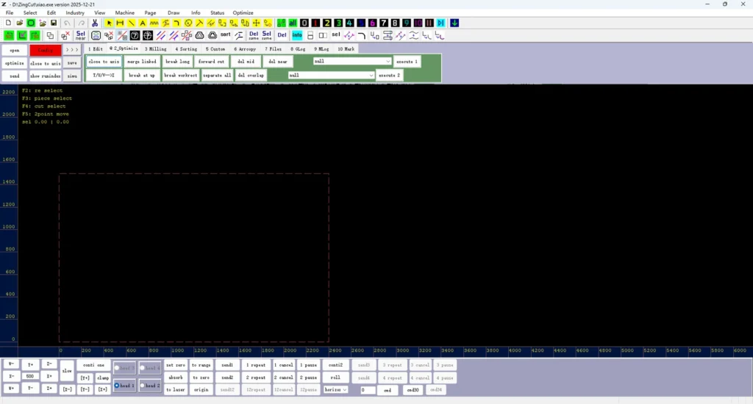Image resolution: width=753 pixels, height=404 pixels.
Task: Click the 'Y+' jog button
Action: pyautogui.click(x=30, y=364)
